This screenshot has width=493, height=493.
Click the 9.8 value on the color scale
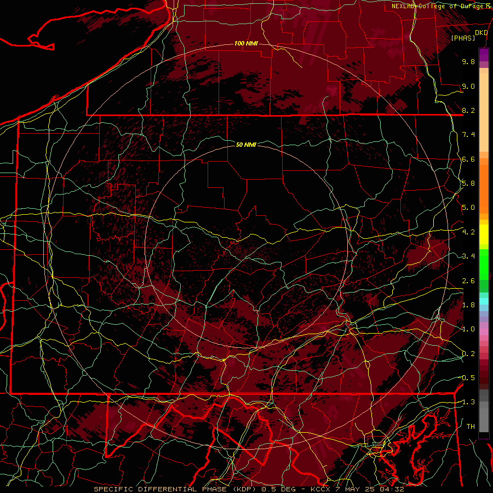pos(468,61)
